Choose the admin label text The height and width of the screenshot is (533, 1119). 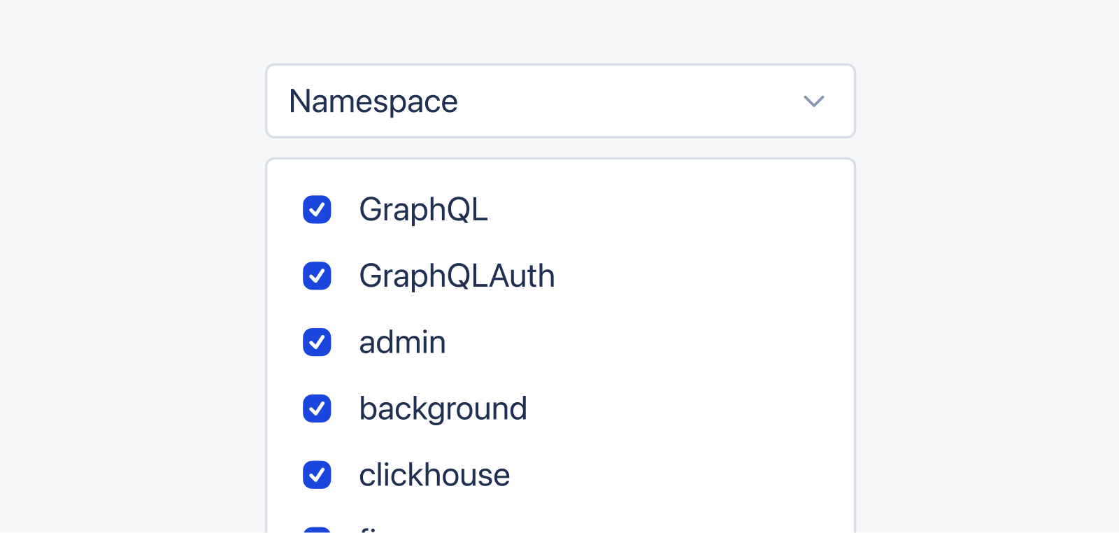402,343
